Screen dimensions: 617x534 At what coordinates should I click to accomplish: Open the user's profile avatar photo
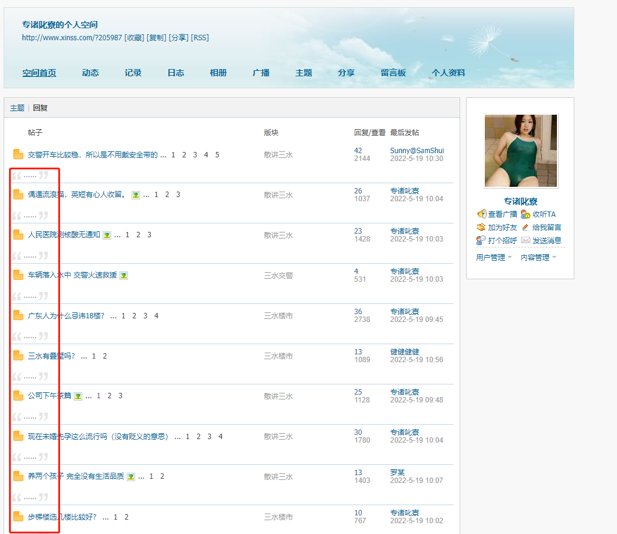pos(521,151)
